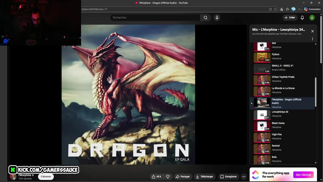Click the Get ClickUp ad button
Screen dimensions: 323x182
pyautogui.click(x=304, y=175)
